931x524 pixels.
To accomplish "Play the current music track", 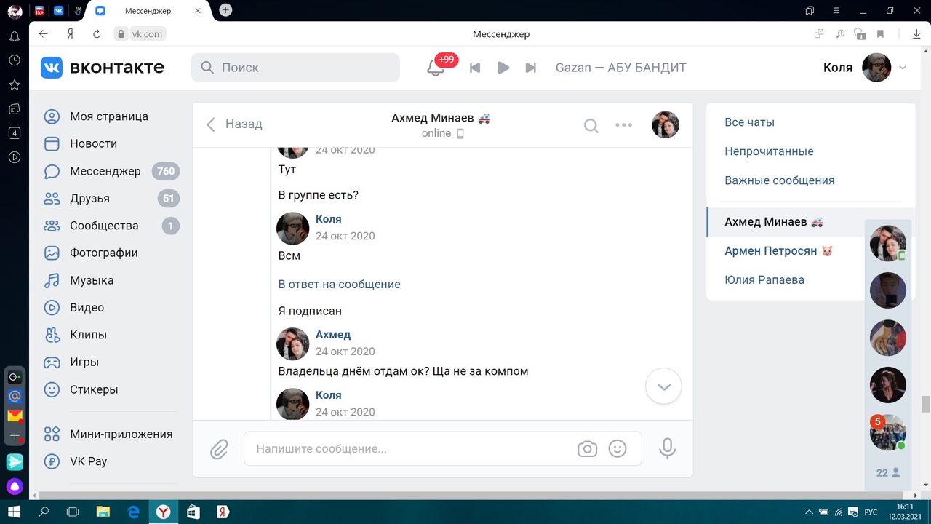I will [x=503, y=68].
